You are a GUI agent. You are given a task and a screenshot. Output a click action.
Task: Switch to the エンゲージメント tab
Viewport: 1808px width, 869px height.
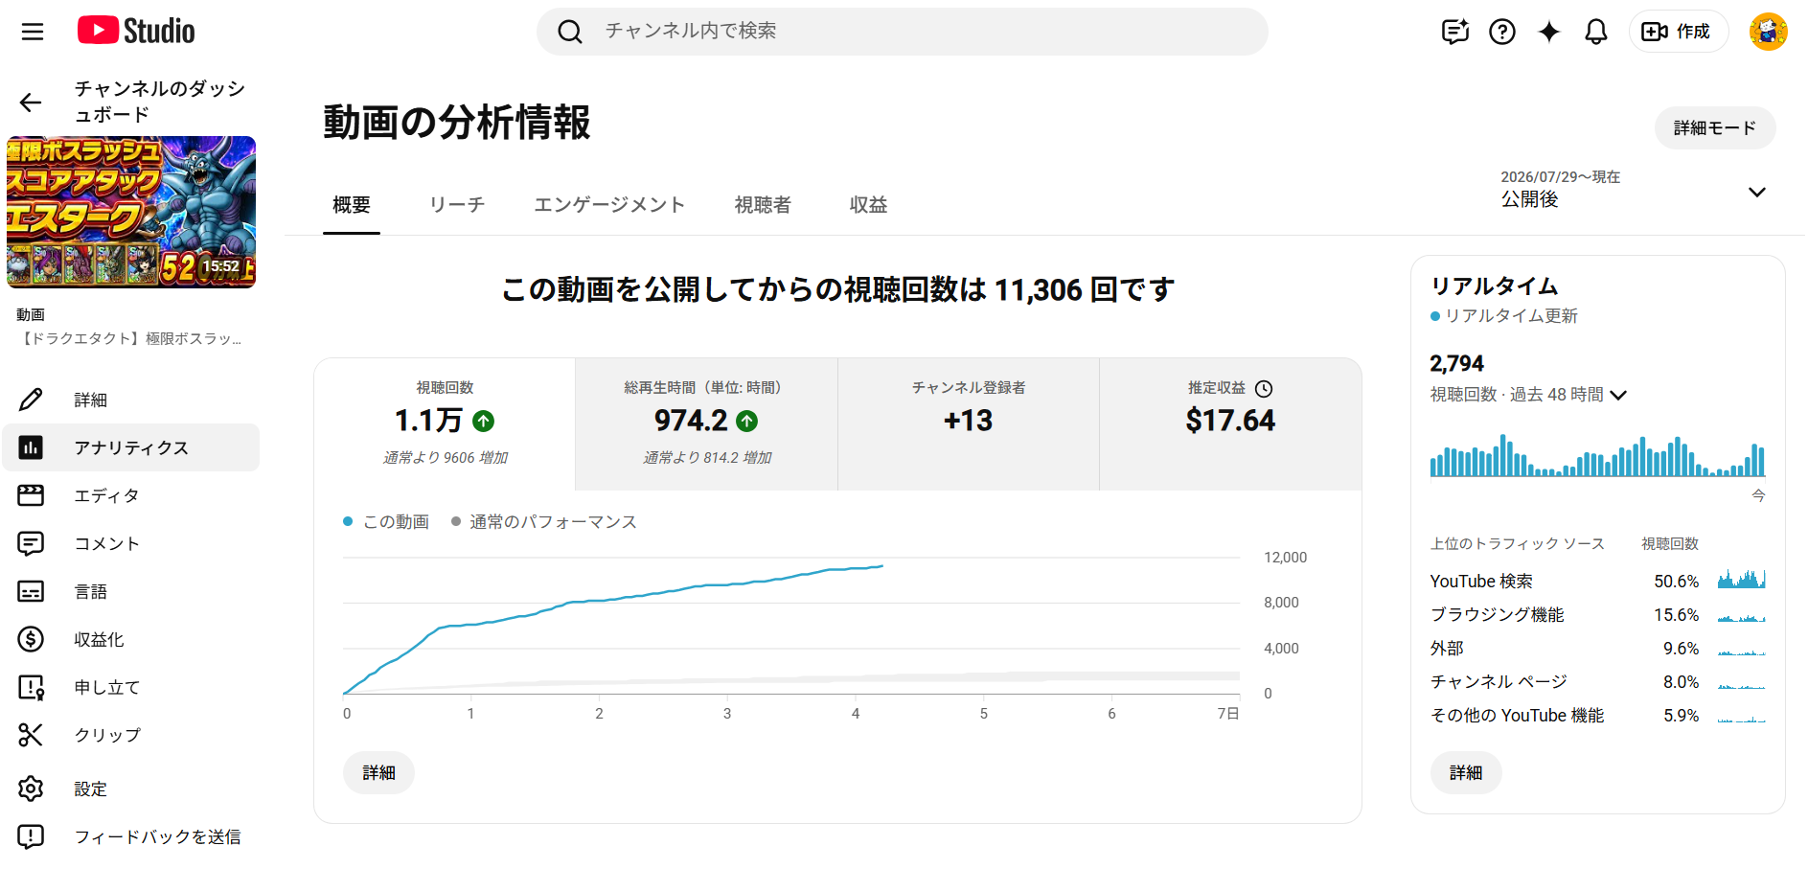(x=609, y=204)
